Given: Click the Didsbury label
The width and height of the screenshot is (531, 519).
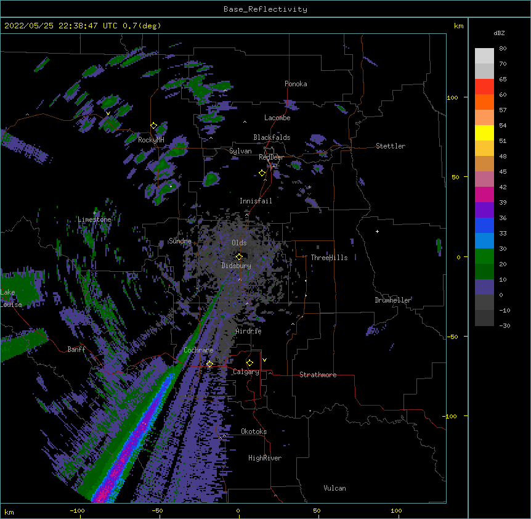Looking at the screenshot, I should (236, 266).
